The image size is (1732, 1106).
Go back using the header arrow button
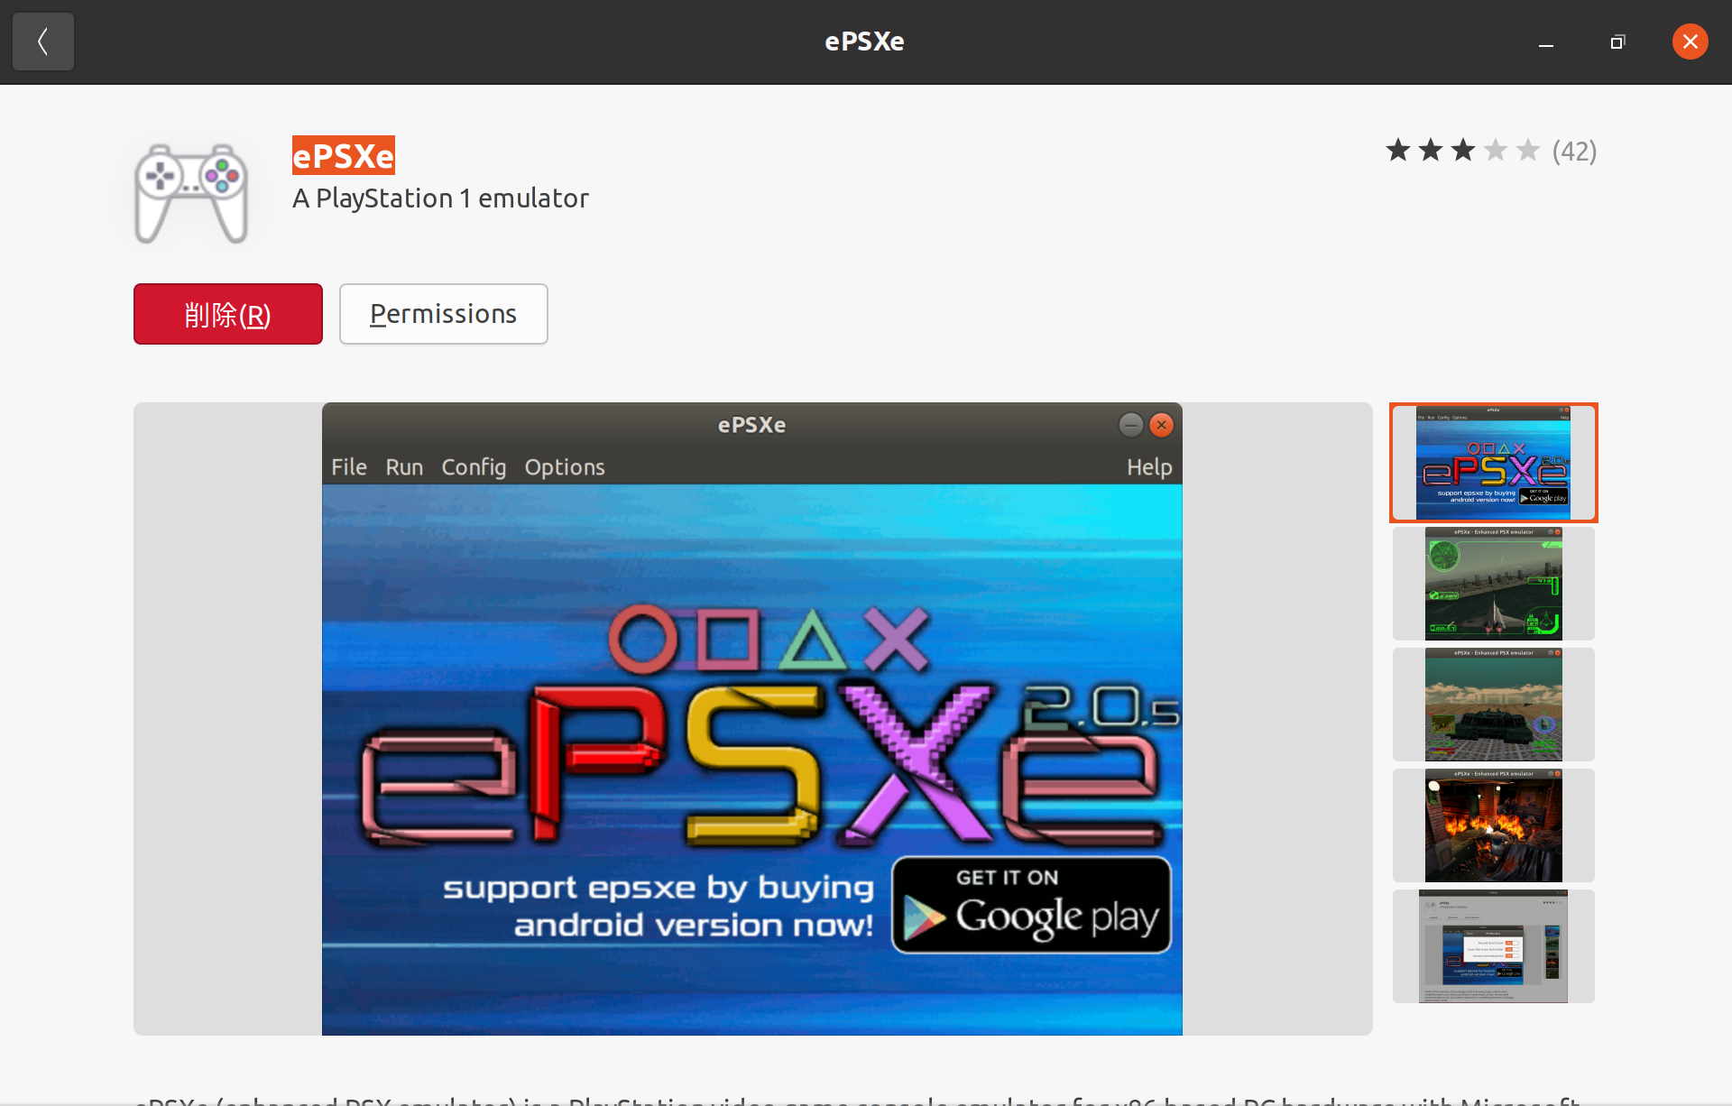(x=43, y=41)
